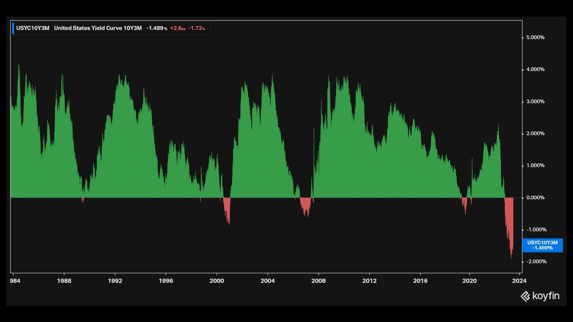
Task: Click the 3.000% y-axis label
Action: (x=535, y=102)
